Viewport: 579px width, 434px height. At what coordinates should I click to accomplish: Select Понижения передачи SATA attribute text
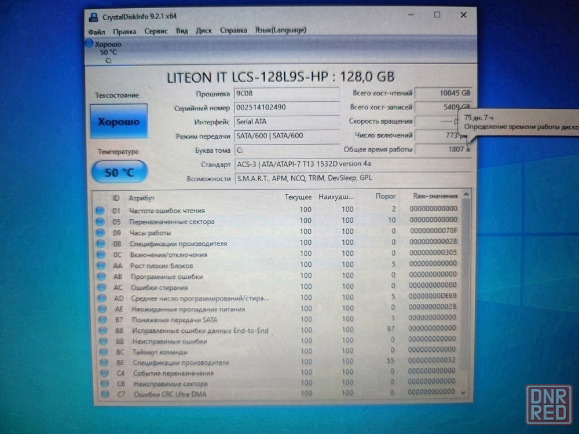(175, 319)
